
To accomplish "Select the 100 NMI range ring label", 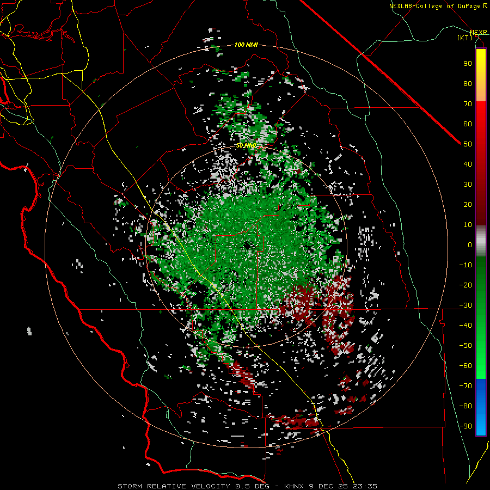I will pos(246,45).
